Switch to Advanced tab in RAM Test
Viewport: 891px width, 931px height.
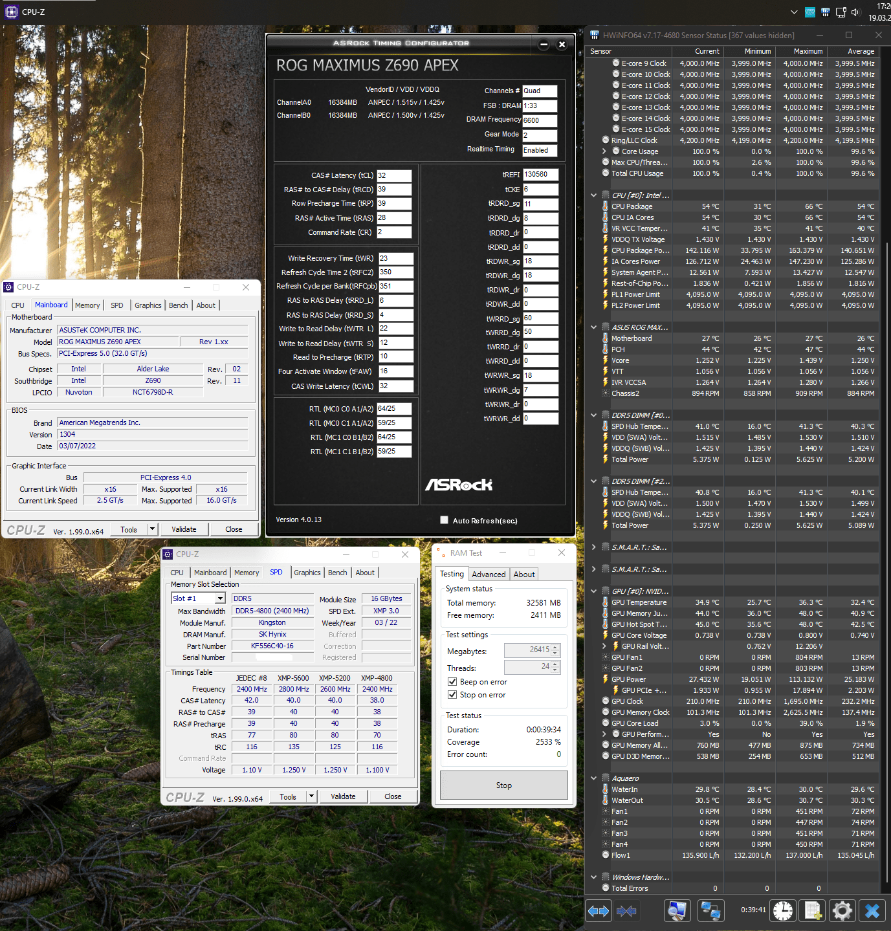click(489, 575)
